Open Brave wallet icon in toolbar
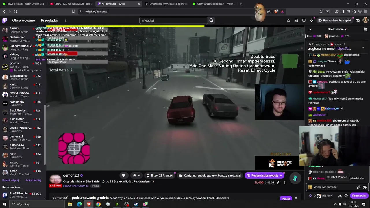The width and height of the screenshot is (370, 208). (348, 12)
